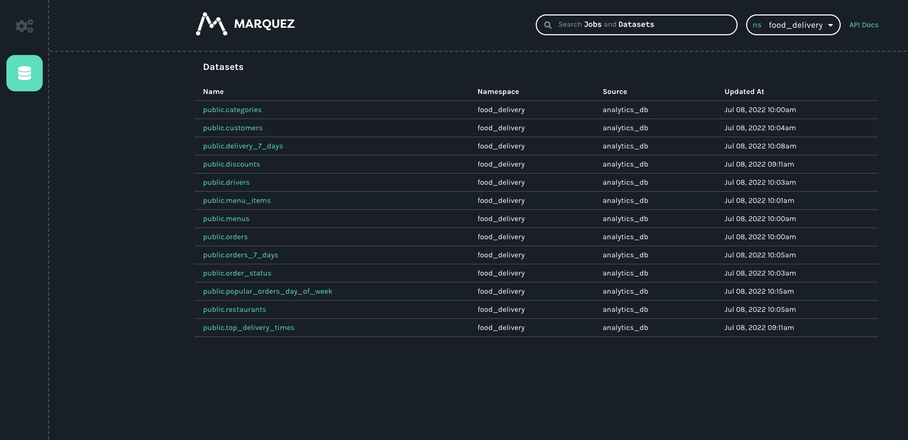The width and height of the screenshot is (908, 440).
Task: Open the public.drivers dataset
Action: (226, 183)
